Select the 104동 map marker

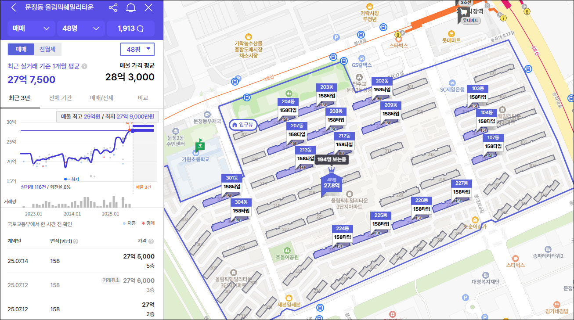(x=487, y=118)
